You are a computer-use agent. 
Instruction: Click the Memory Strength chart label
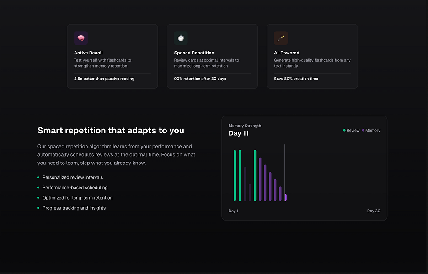(x=245, y=126)
